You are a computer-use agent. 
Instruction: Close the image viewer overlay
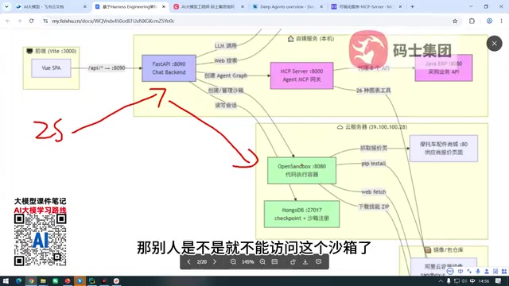[x=494, y=44]
